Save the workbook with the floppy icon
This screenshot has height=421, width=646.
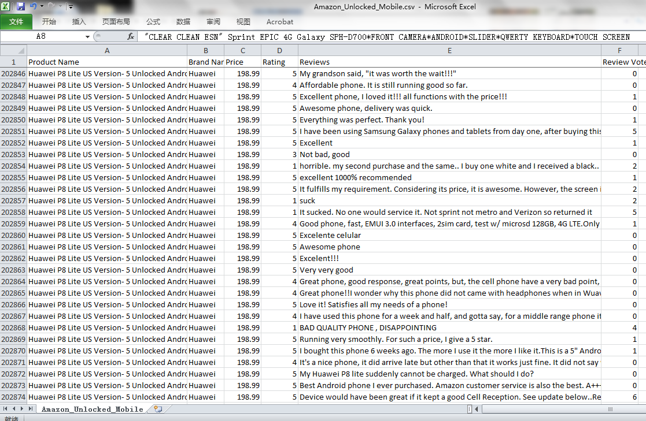coord(21,6)
